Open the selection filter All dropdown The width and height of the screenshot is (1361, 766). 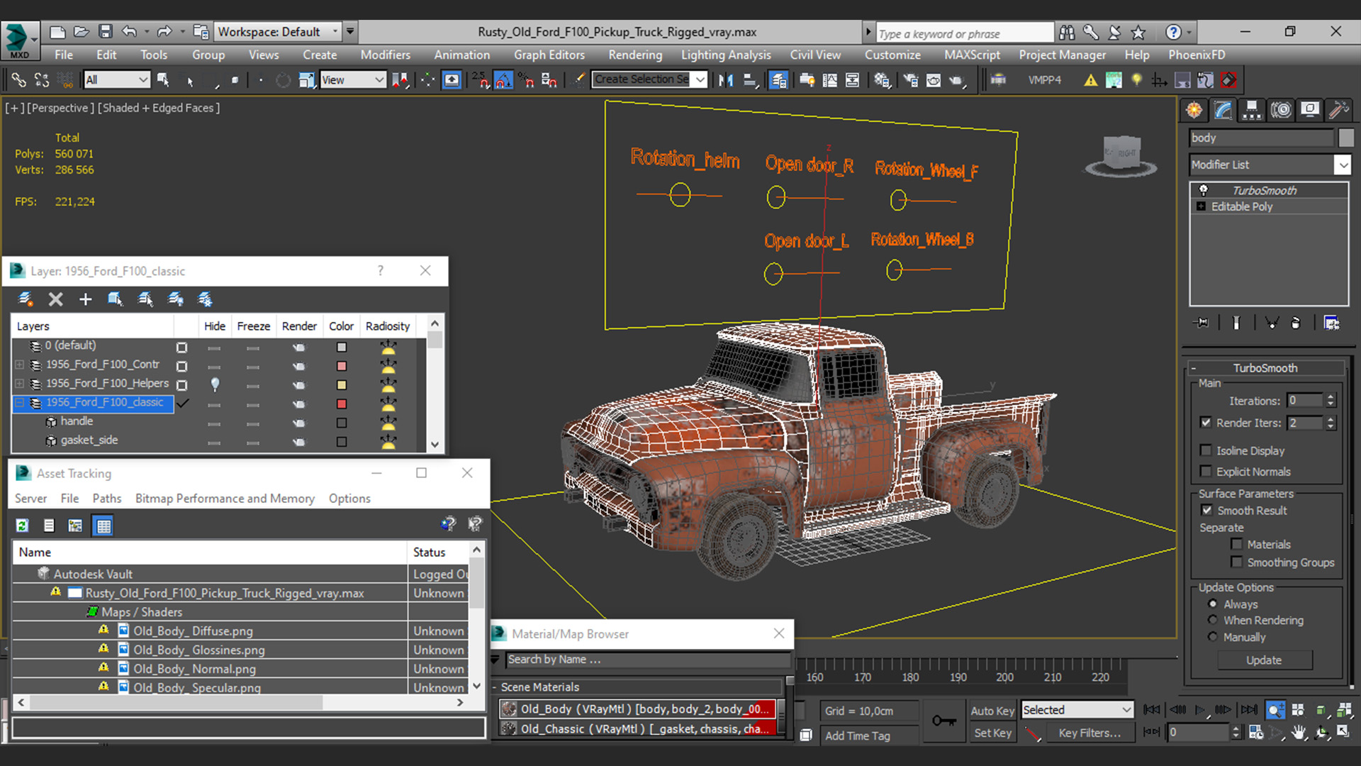tap(117, 80)
